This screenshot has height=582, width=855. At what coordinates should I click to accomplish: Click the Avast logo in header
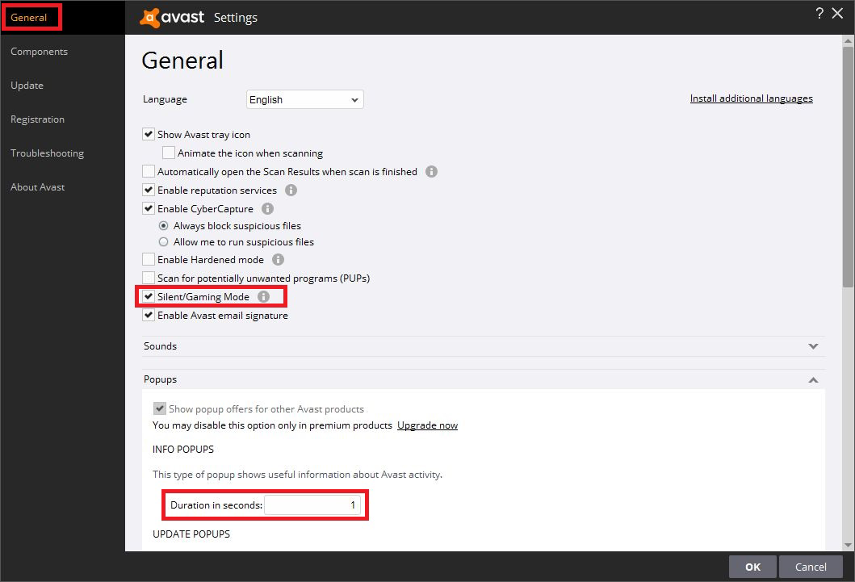pyautogui.click(x=172, y=18)
